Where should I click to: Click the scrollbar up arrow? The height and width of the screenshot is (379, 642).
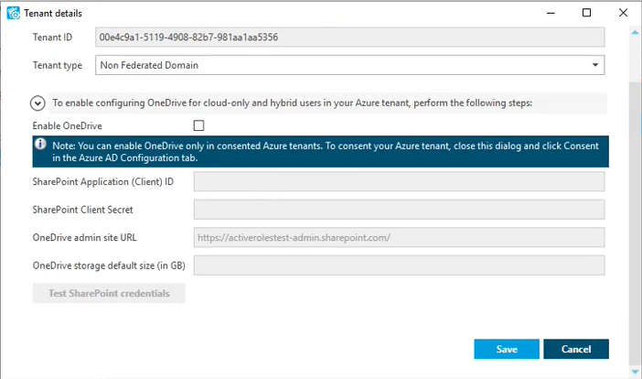point(635,32)
